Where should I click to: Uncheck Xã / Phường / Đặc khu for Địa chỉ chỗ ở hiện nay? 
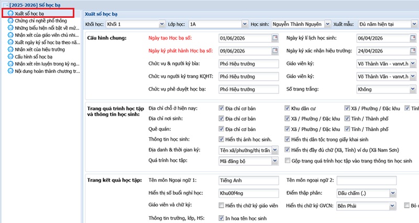click(x=347, y=108)
